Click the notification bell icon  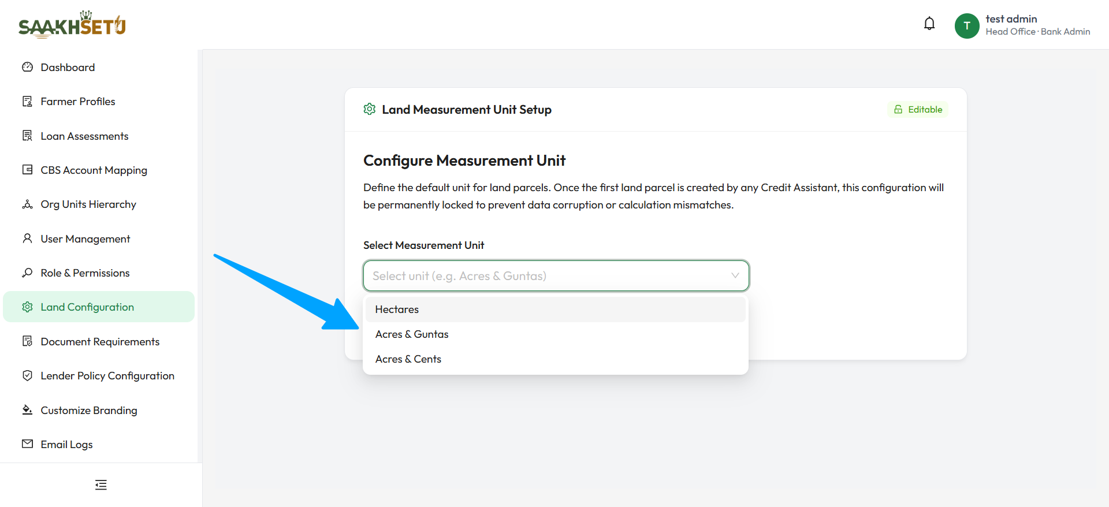929,24
